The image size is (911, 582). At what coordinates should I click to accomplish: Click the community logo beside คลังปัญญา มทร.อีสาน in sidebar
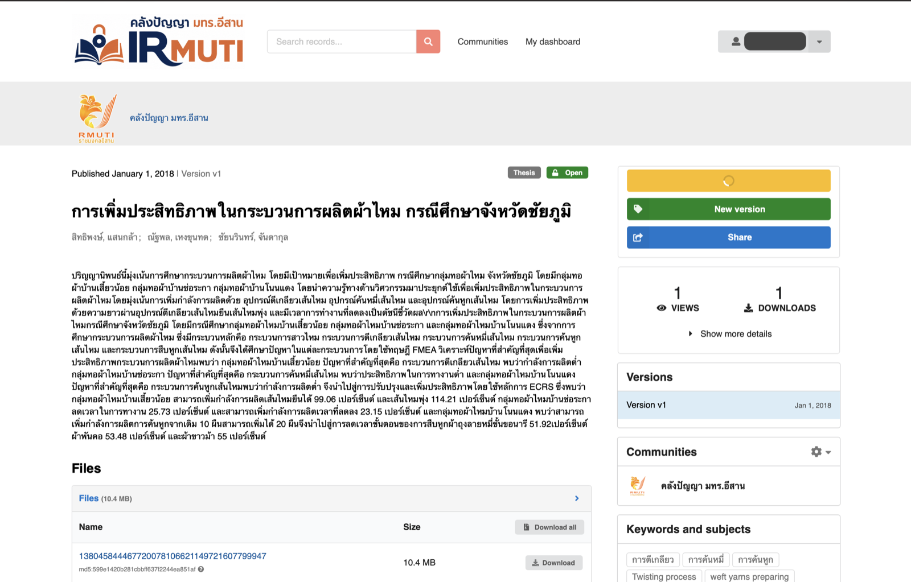point(638,486)
